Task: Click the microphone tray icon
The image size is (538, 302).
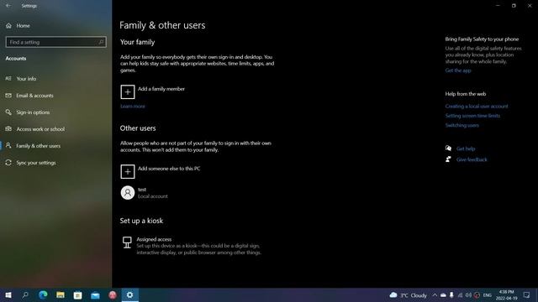Action: pos(451,295)
